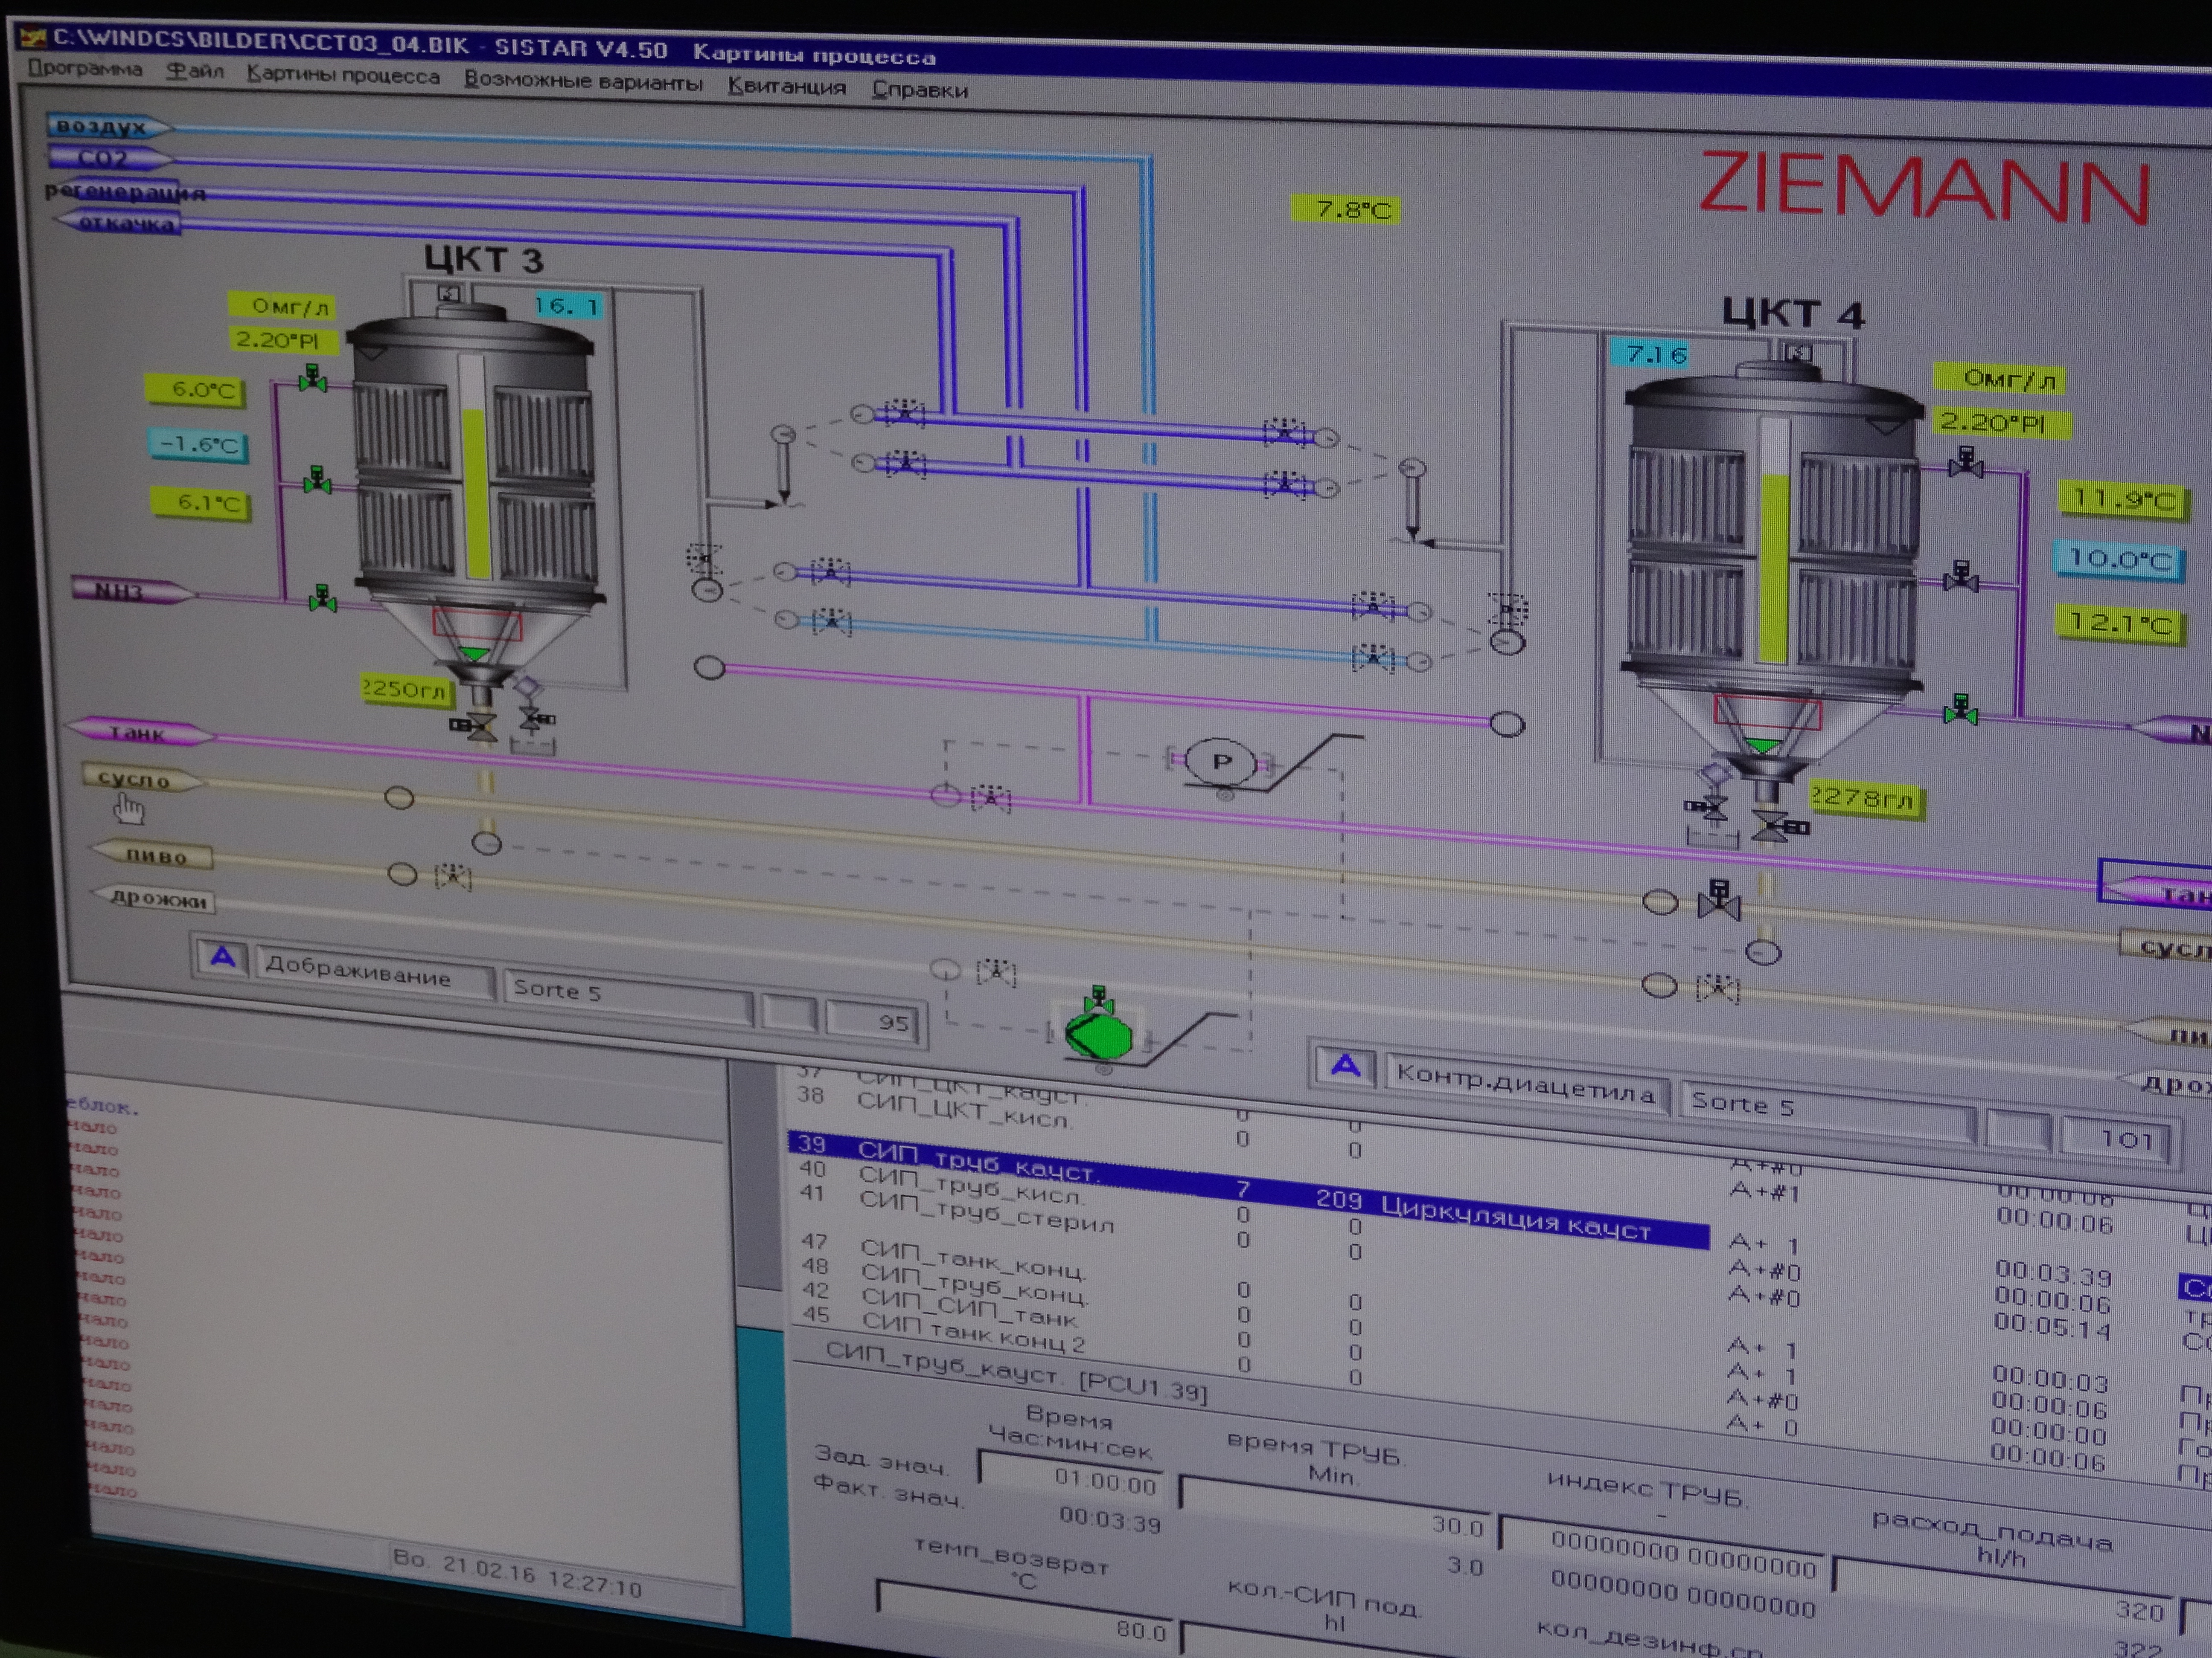This screenshot has height=1658, width=2212.
Task: Click the circle connector on the пиво line near its label
Action: [402, 873]
